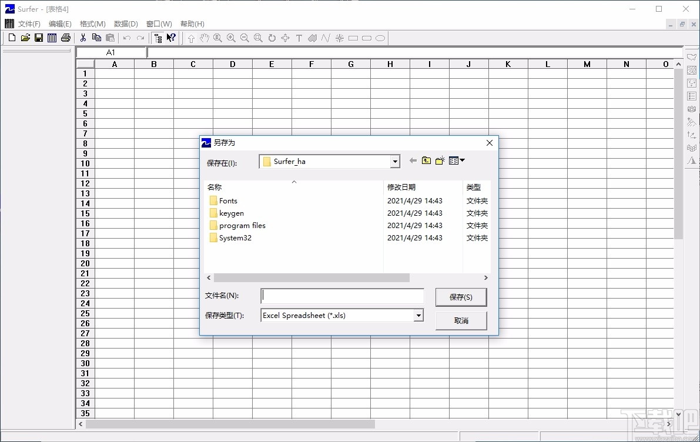Click the Contour Map icon in right toolbar
Viewport: 700px width, 442px height.
(692, 70)
